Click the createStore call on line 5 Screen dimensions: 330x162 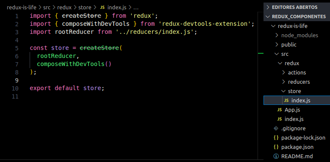99,48
